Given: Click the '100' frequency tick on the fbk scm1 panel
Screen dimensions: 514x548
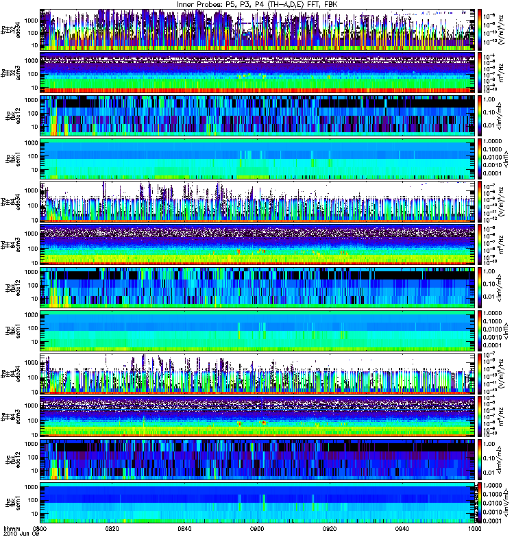Looking at the screenshot, I should [33, 501].
